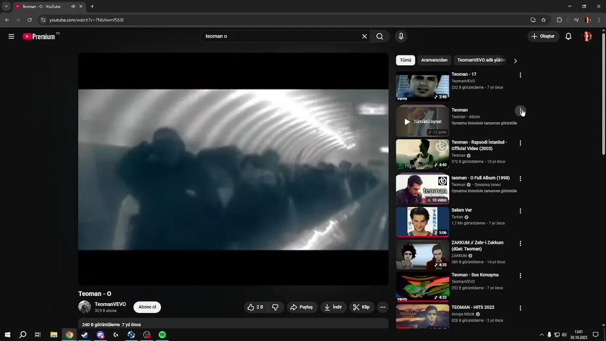606x341 pixels.
Task: Open the teoman - O Full Album title
Action: (481, 178)
